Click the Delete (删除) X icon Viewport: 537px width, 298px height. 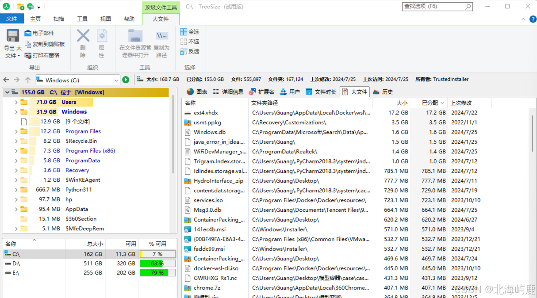coord(83,36)
